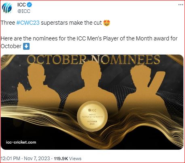This screenshot has width=185, height=163.
Task: Open the three-dot more options menu
Action: pyautogui.click(x=181, y=5)
